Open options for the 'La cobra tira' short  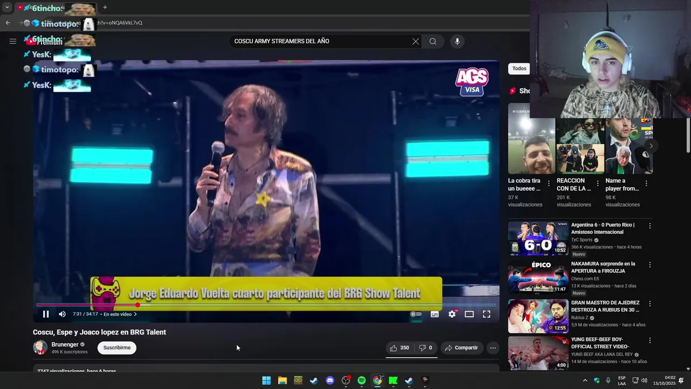549,184
